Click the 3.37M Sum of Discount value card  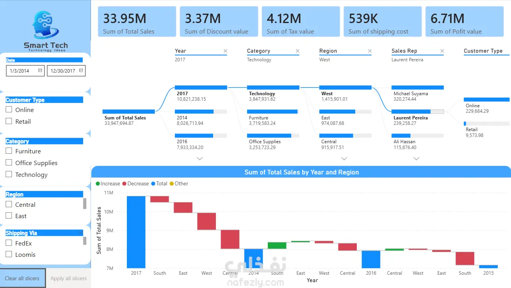click(x=219, y=21)
